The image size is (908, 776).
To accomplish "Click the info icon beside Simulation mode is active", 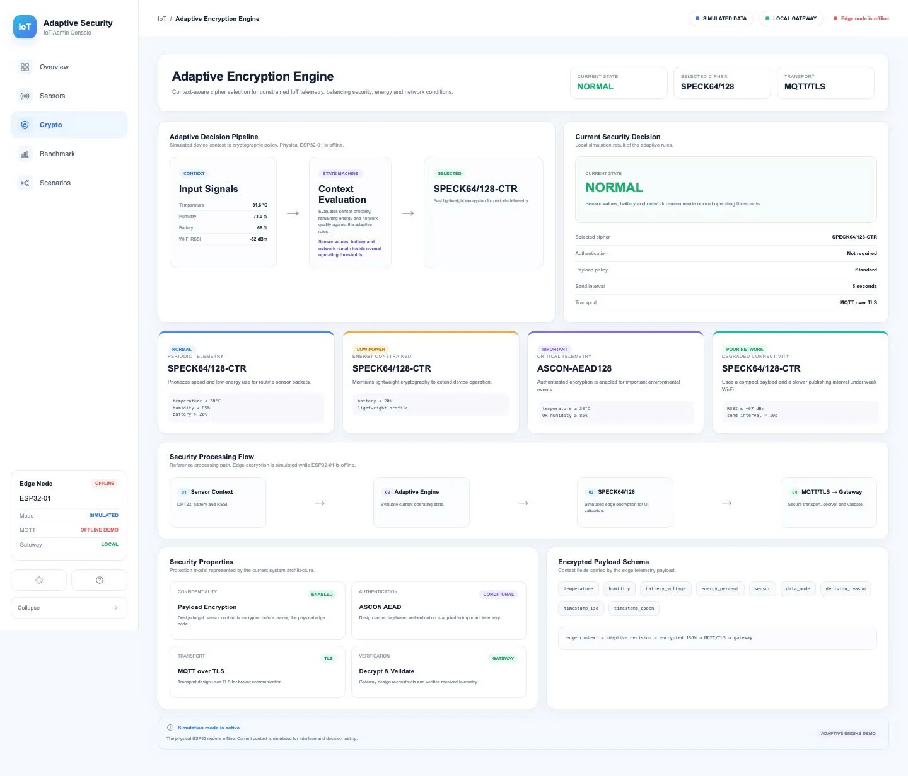I will (170, 727).
